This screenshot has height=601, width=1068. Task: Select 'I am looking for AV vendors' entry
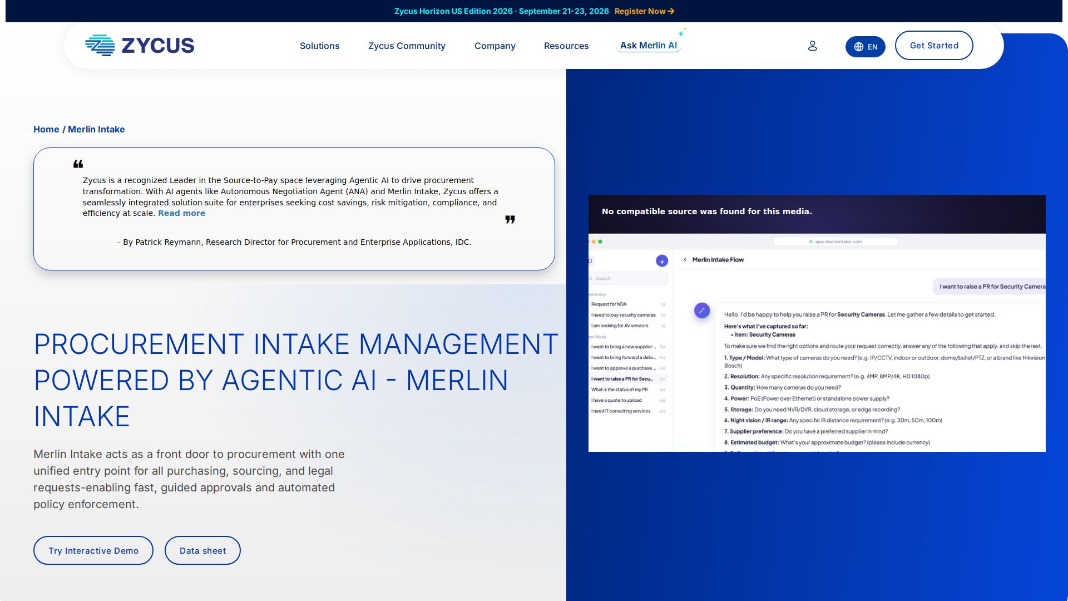[x=628, y=326]
